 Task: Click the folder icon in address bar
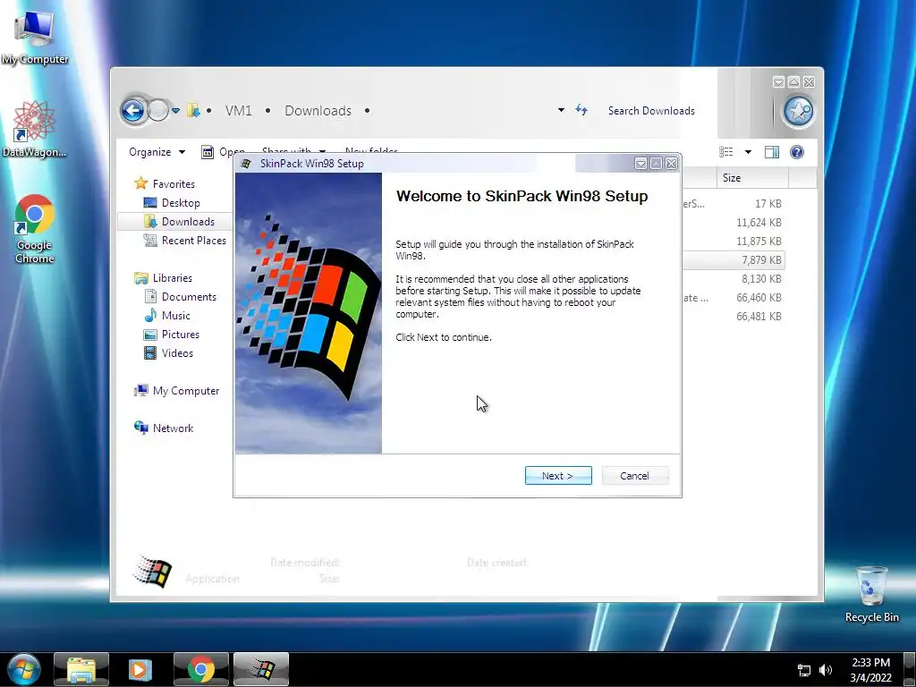pyautogui.click(x=193, y=110)
